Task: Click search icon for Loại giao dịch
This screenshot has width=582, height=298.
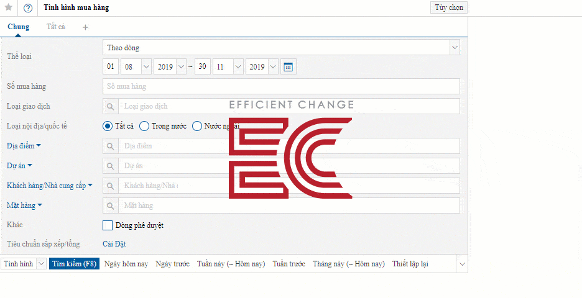Action: tap(110, 106)
